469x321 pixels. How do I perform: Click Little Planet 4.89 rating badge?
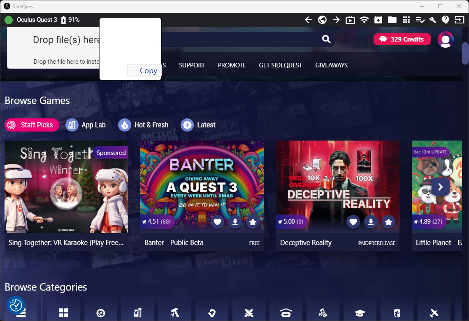[428, 222]
